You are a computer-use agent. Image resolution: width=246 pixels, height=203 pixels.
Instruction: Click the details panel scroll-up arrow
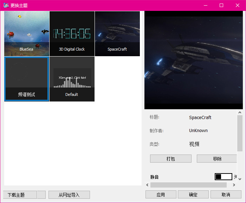240,113
